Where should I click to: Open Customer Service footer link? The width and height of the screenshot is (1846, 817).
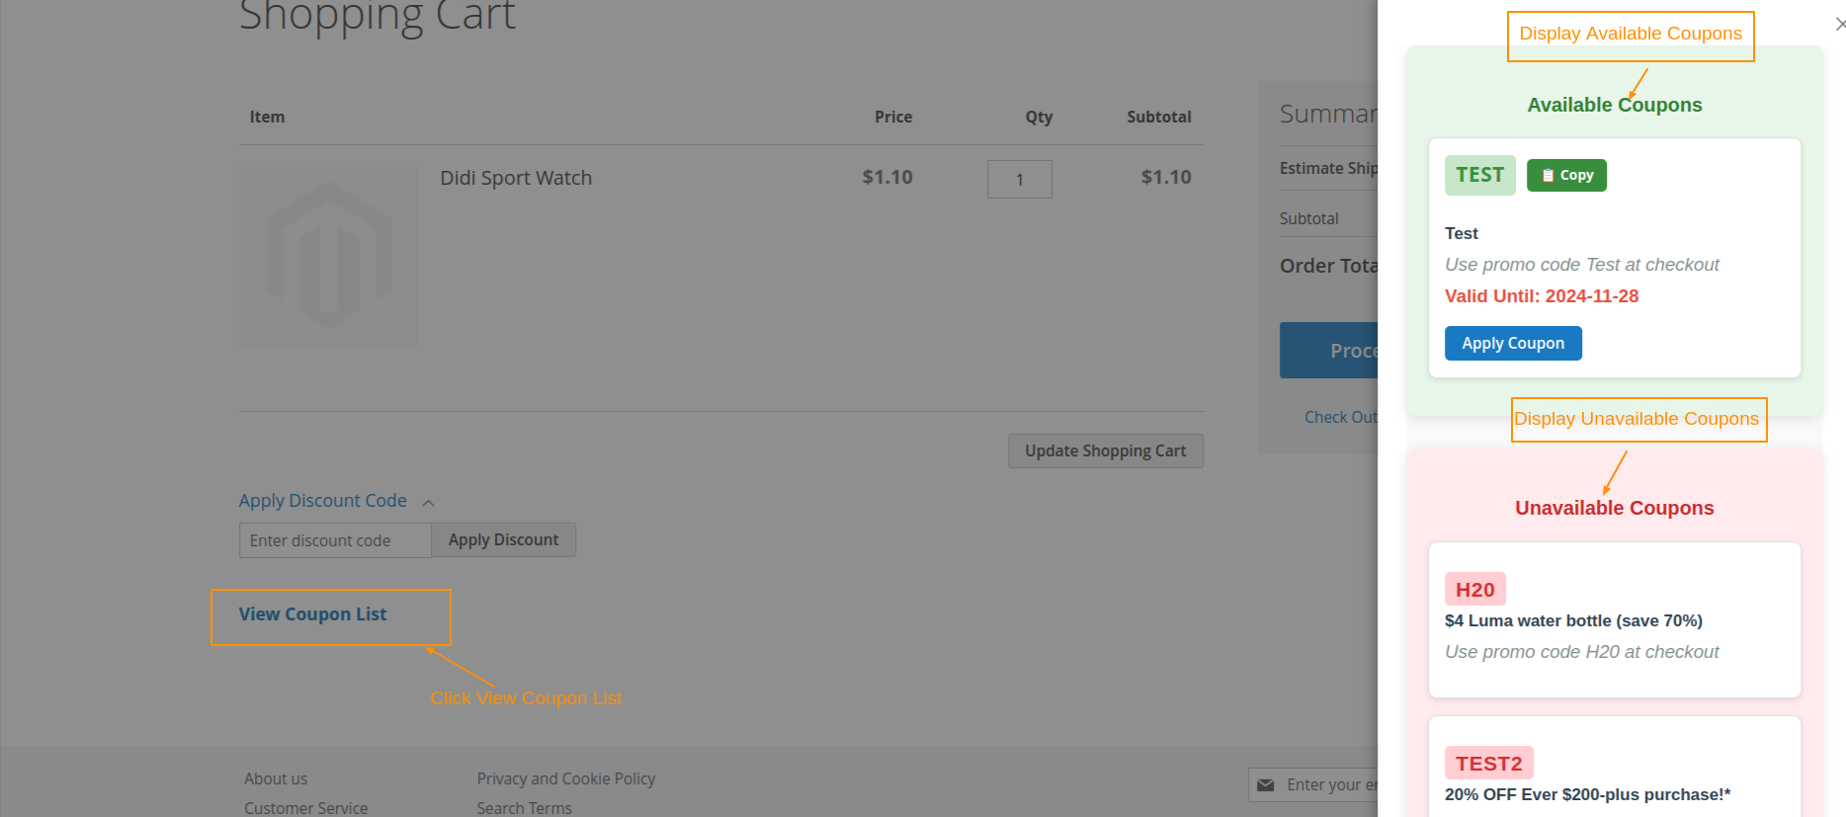coord(306,807)
